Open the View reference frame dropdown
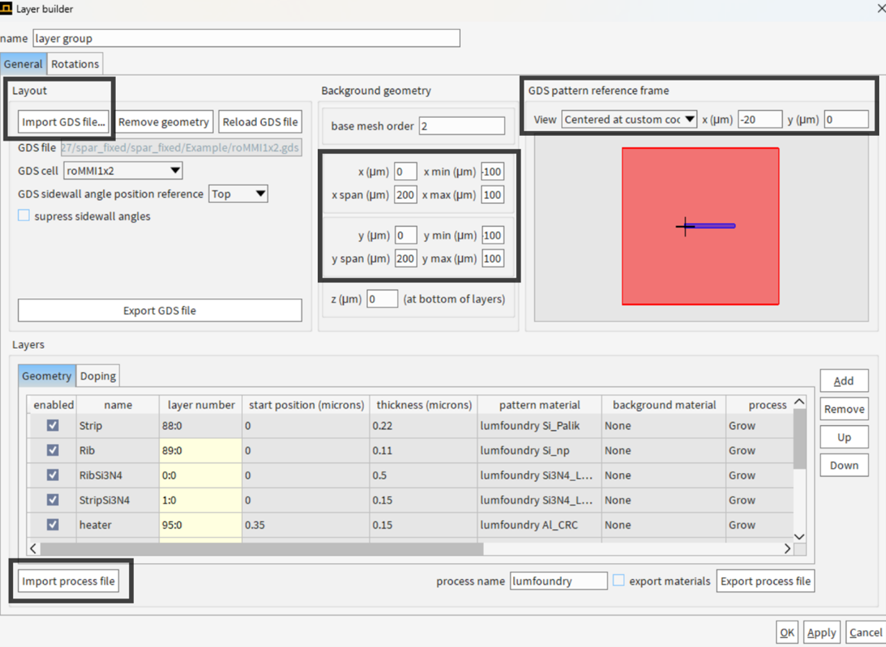The width and height of the screenshot is (886, 647). point(629,119)
